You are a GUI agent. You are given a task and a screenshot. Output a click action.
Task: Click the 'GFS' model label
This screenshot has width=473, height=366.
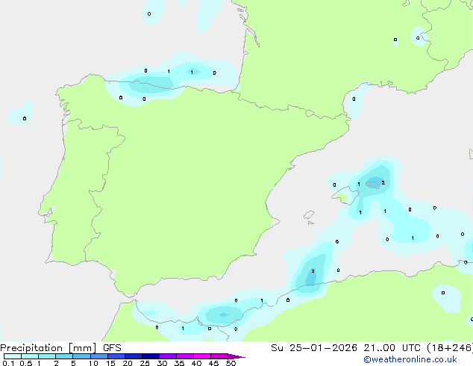[112, 348]
